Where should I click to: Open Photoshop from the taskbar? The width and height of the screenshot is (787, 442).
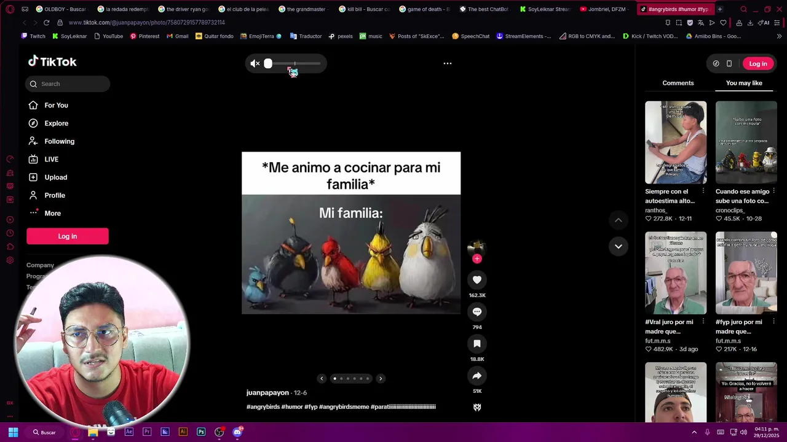pyautogui.click(x=201, y=432)
